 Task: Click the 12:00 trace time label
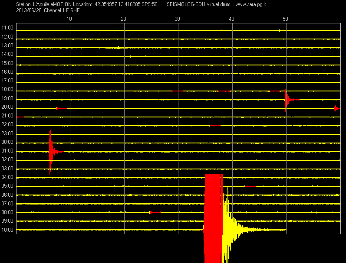pyautogui.click(x=7, y=37)
